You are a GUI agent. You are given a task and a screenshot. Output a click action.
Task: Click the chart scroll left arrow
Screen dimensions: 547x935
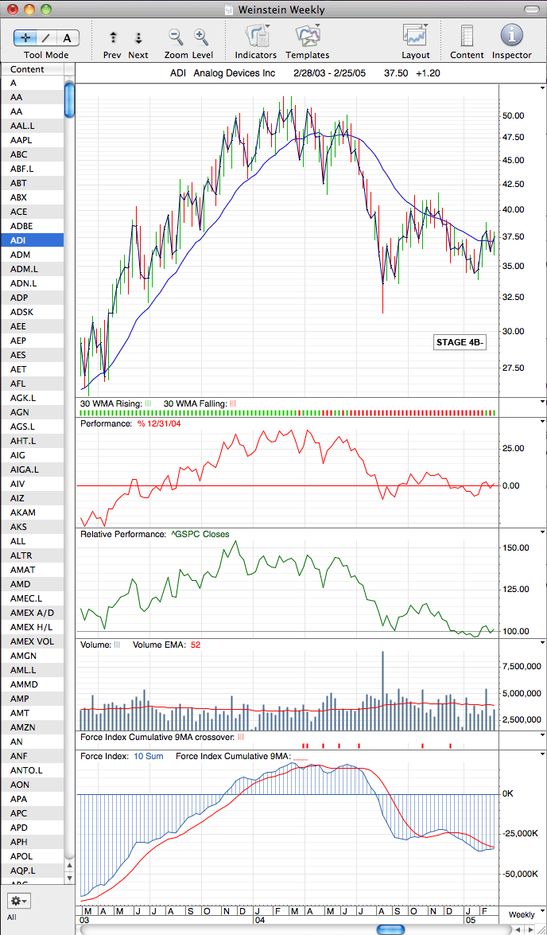(518, 929)
